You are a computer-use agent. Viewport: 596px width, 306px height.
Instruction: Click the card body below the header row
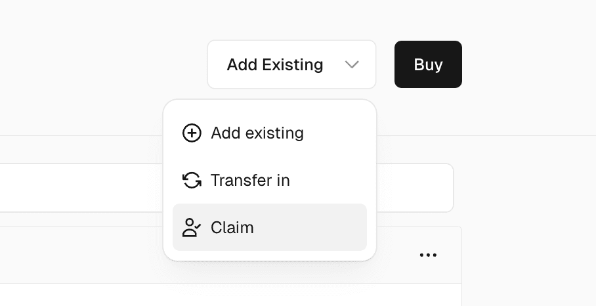[x=197, y=295]
